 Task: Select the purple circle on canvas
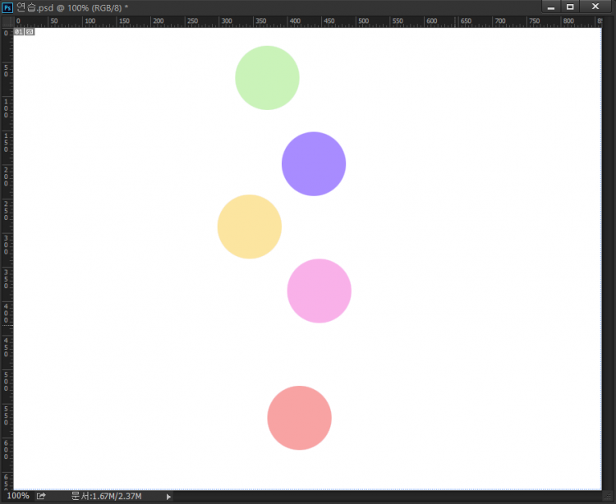tap(314, 163)
